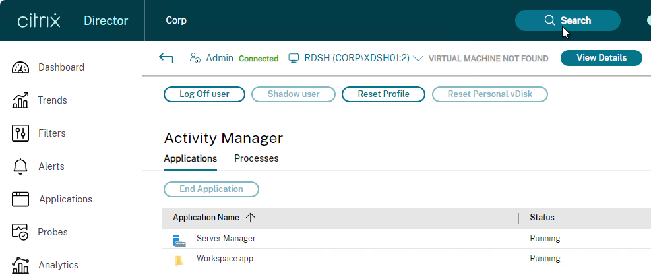This screenshot has width=651, height=279.
Task: Go to Applications in the sidebar
Action: coord(65,199)
